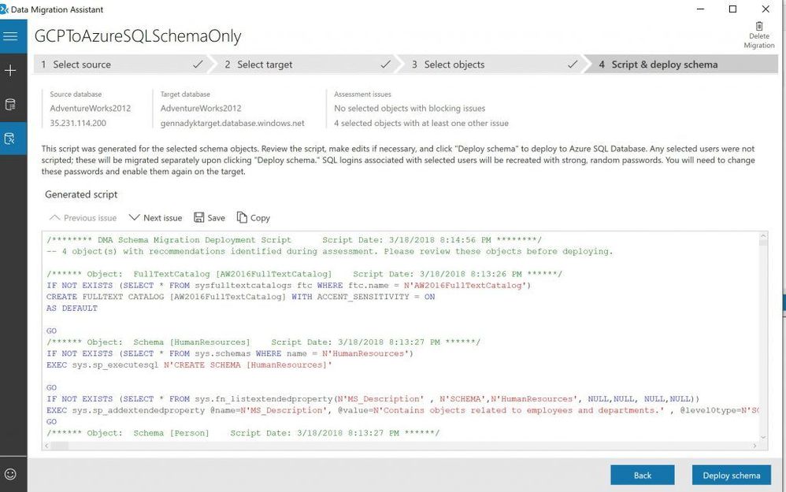The height and width of the screenshot is (492, 786).
Task: Open Assessments database icon in sidebar
Action: (x=10, y=105)
